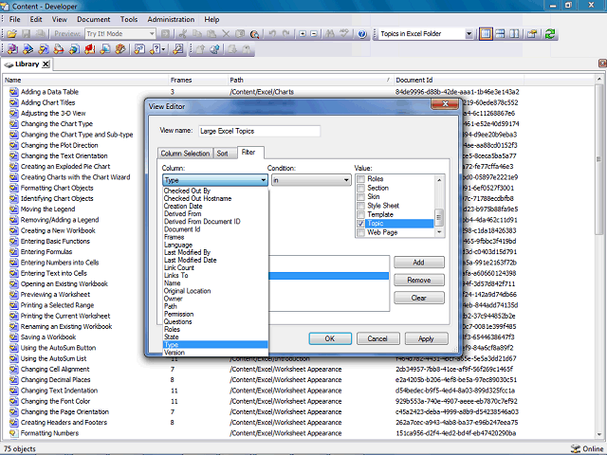Viewport: 607px width, 455px height.
Task: Check the Roles value checkbox
Action: coord(360,179)
